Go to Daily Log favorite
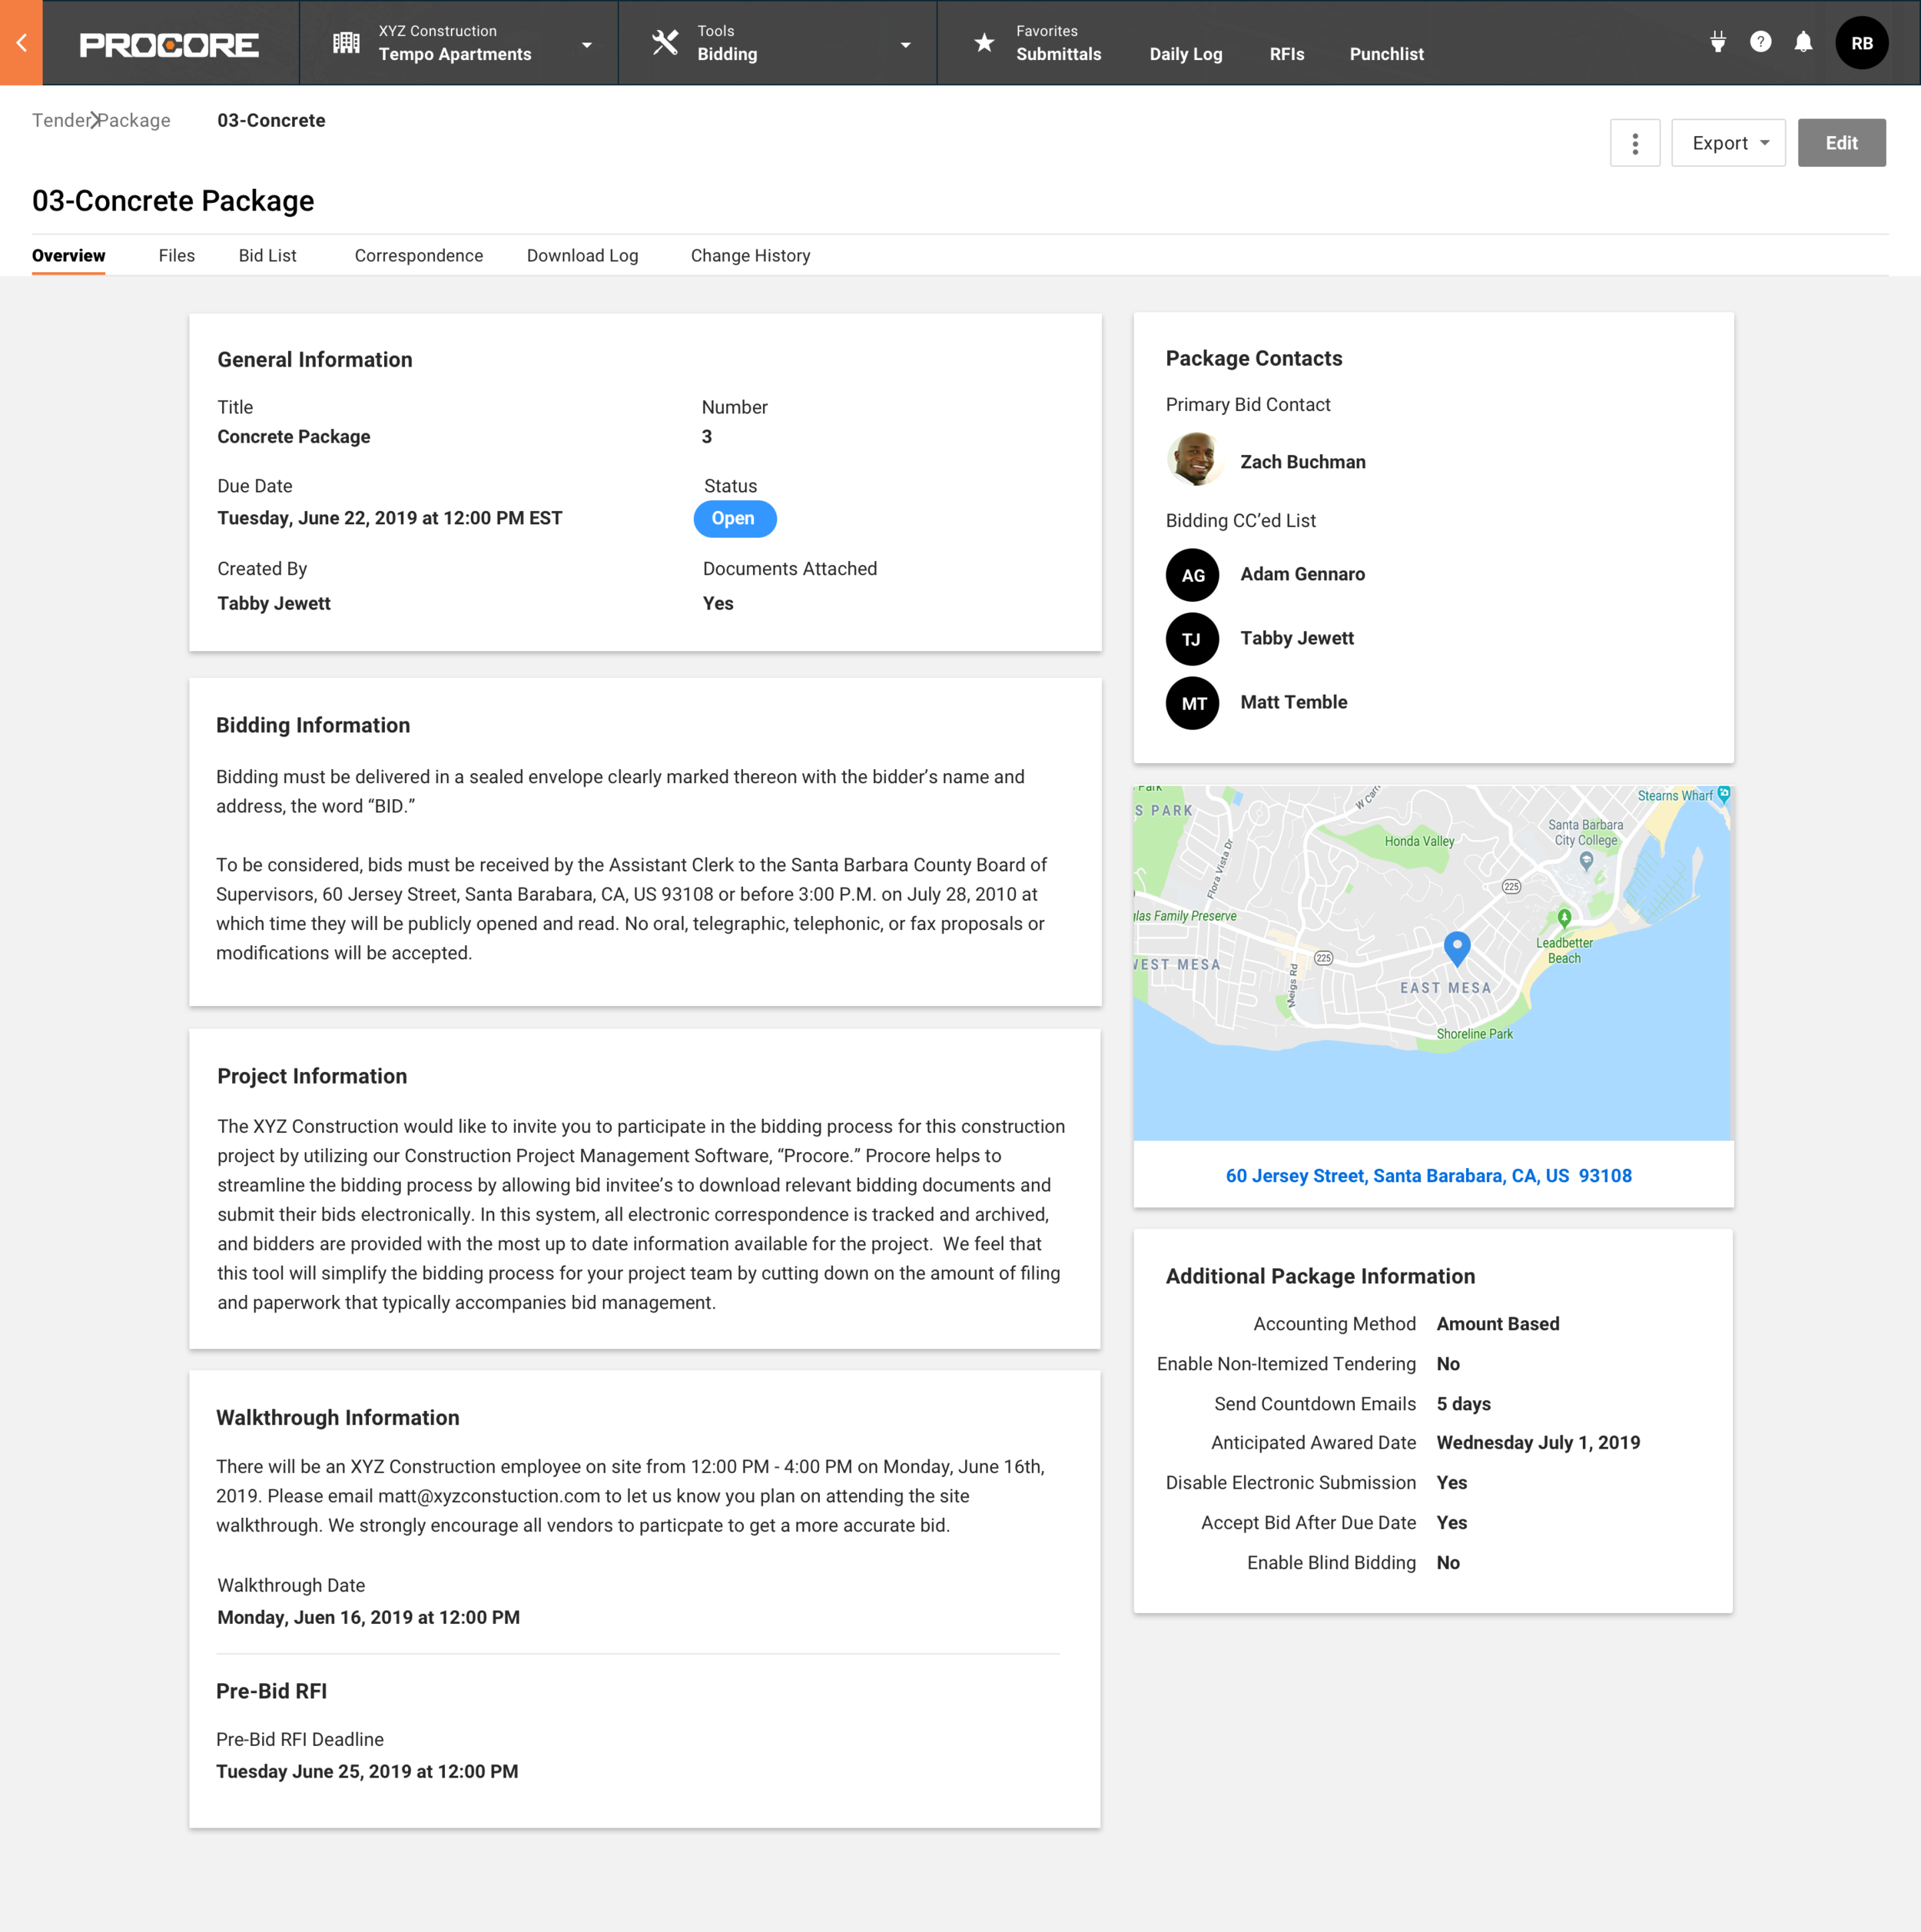This screenshot has width=1921, height=1932. click(1186, 54)
